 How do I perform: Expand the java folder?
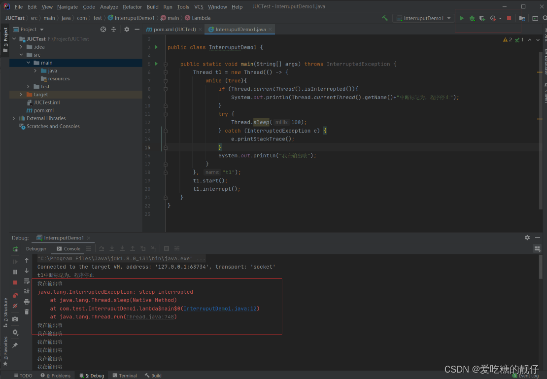35,71
